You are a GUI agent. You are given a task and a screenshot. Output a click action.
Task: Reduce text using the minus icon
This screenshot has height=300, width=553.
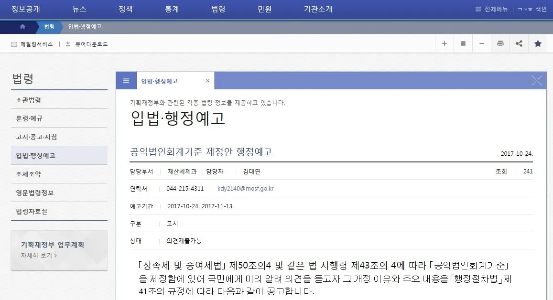(481, 43)
